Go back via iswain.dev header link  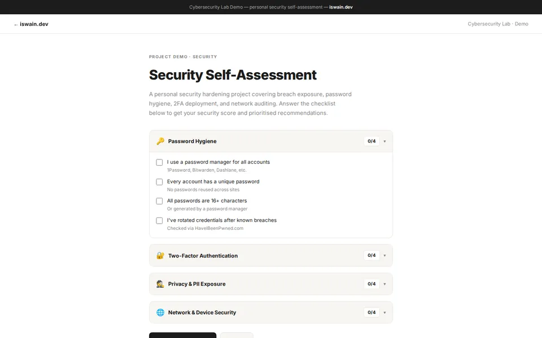pos(31,24)
